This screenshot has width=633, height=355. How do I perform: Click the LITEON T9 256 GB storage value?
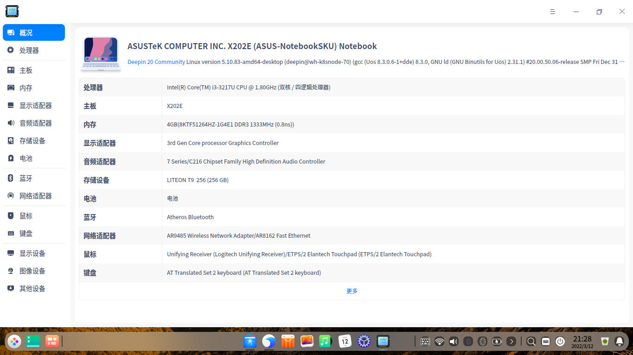(x=198, y=180)
